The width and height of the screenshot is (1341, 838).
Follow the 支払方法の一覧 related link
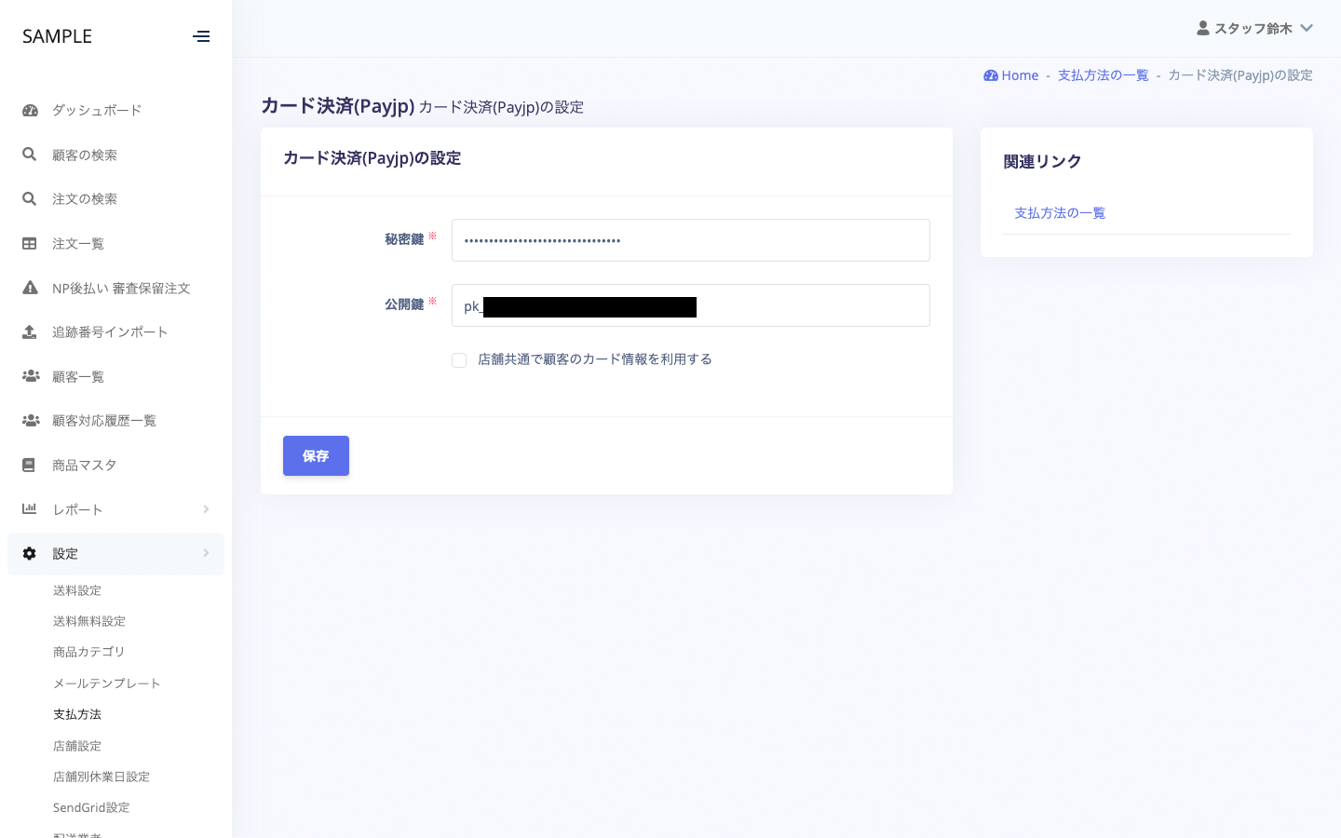[1060, 212]
